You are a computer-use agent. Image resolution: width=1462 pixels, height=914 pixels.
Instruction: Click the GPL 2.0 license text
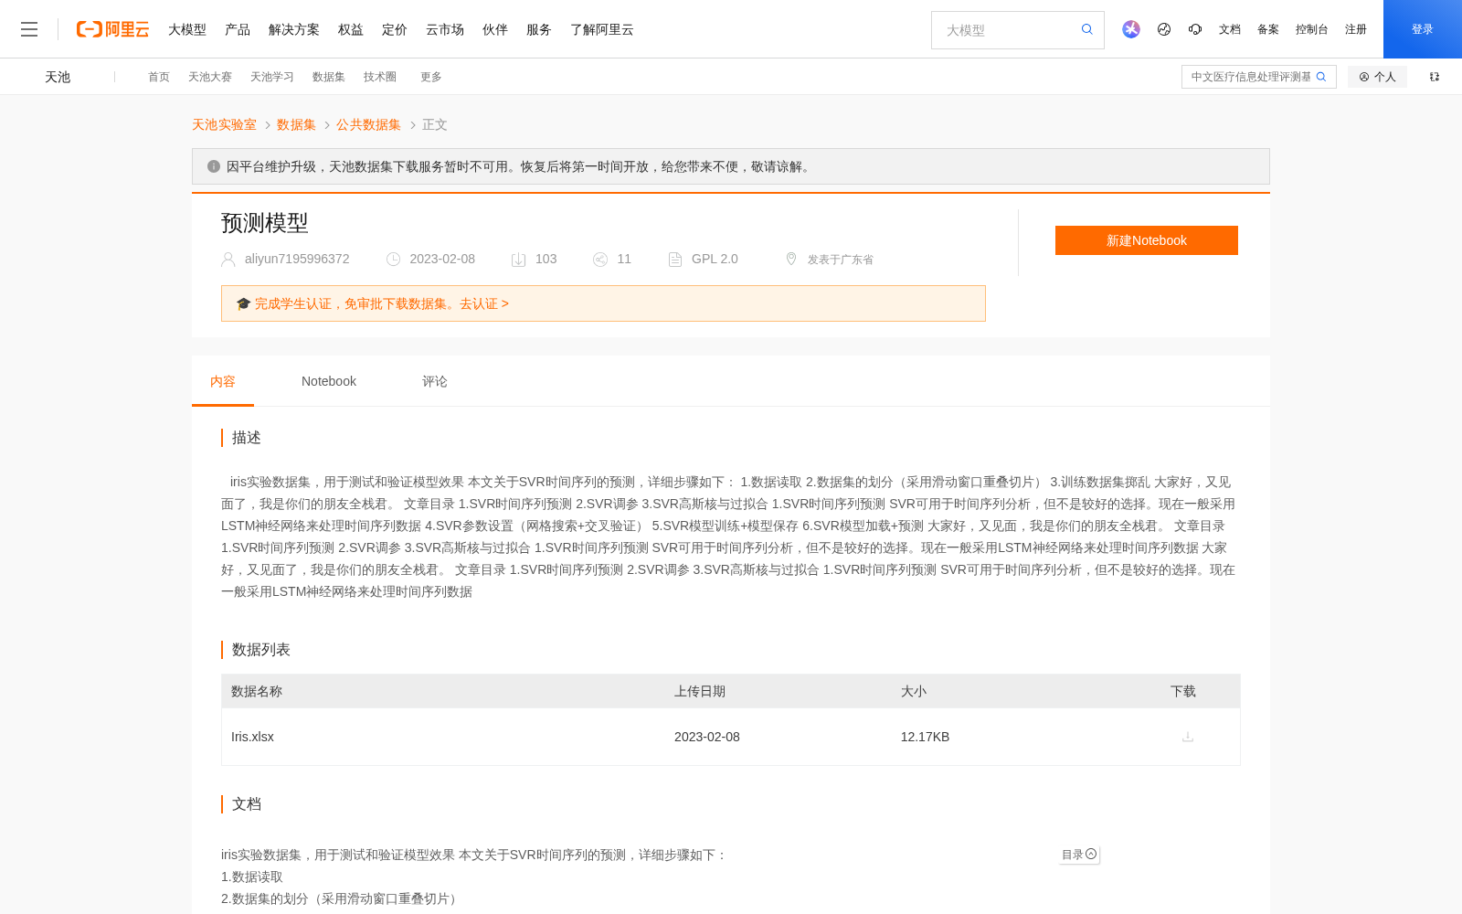pos(715,259)
